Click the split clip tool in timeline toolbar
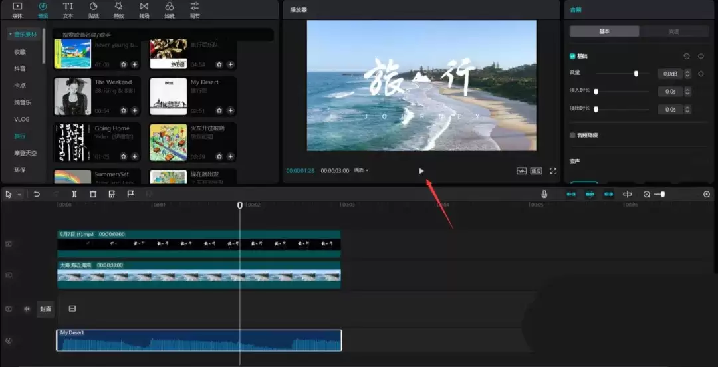The image size is (718, 367). [x=74, y=194]
